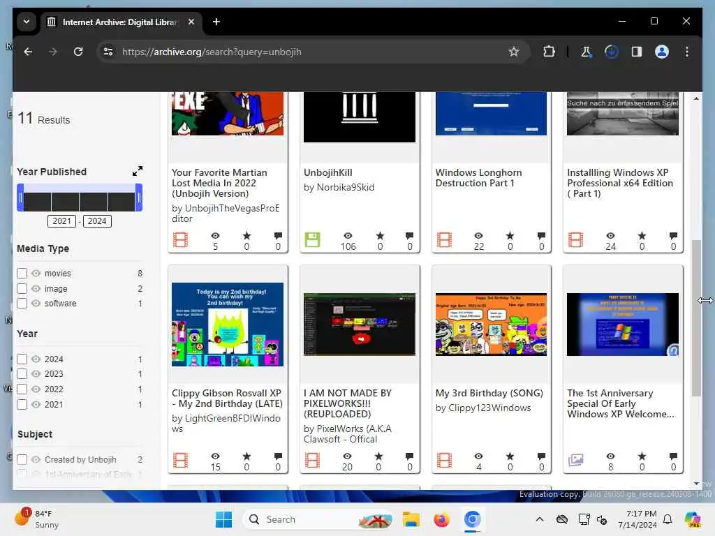Check the image media type checkbox
715x536 pixels.
coord(22,288)
